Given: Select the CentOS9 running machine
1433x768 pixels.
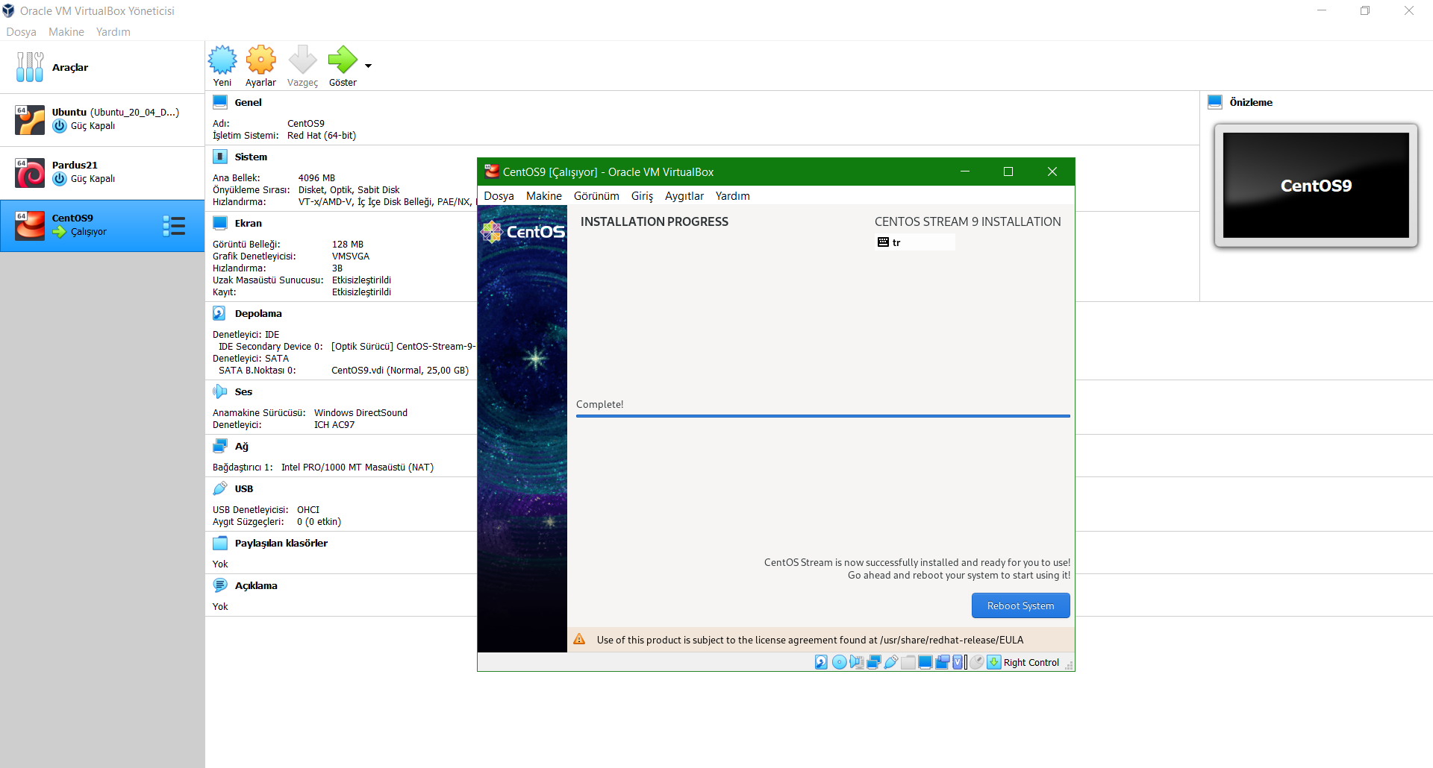Looking at the screenshot, I should coord(102,225).
